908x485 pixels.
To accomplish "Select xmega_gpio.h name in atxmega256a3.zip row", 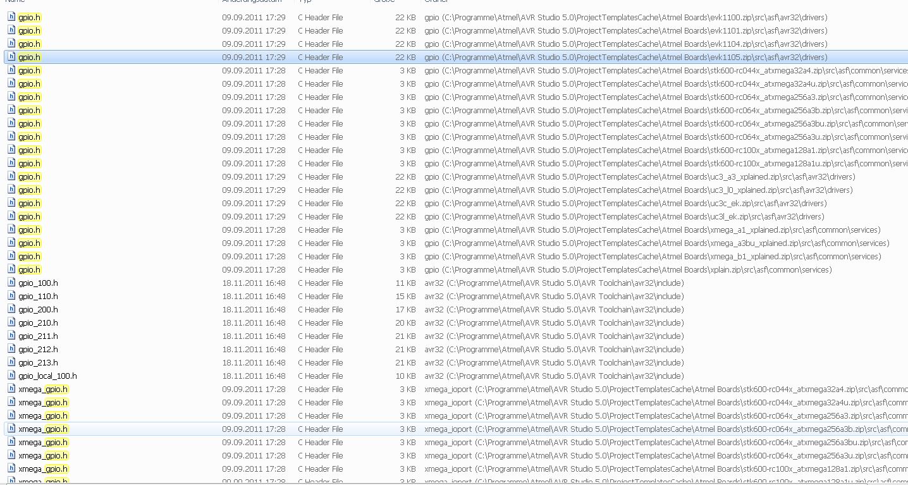I will pos(43,415).
